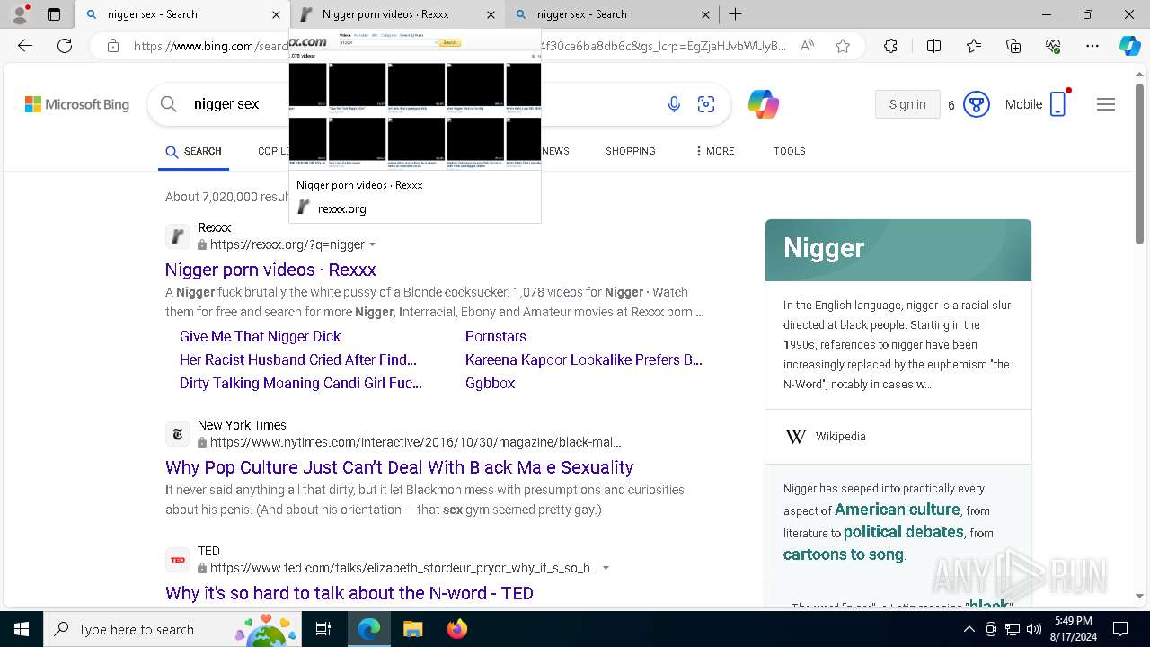Open a new browser tab
The image size is (1150, 647).
pyautogui.click(x=735, y=14)
